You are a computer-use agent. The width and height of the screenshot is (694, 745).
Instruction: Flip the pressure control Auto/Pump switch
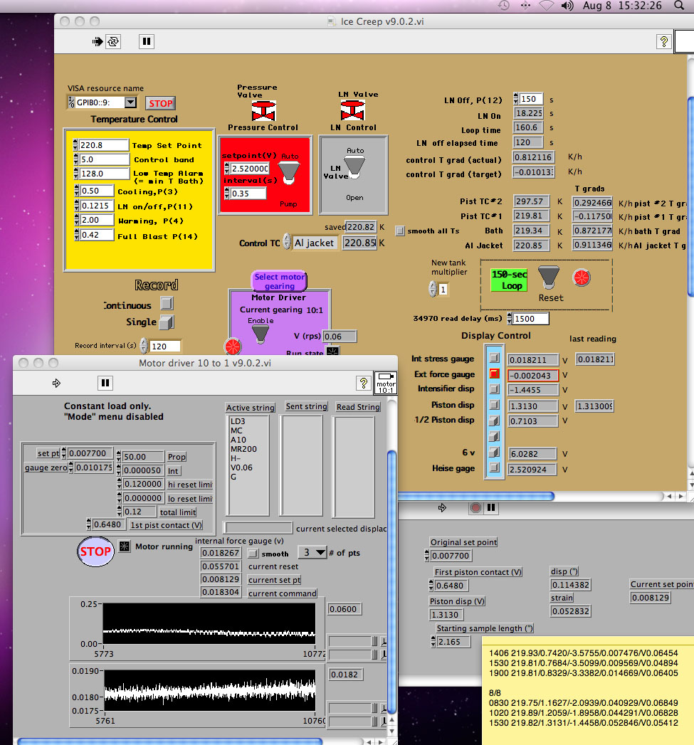pyautogui.click(x=288, y=171)
